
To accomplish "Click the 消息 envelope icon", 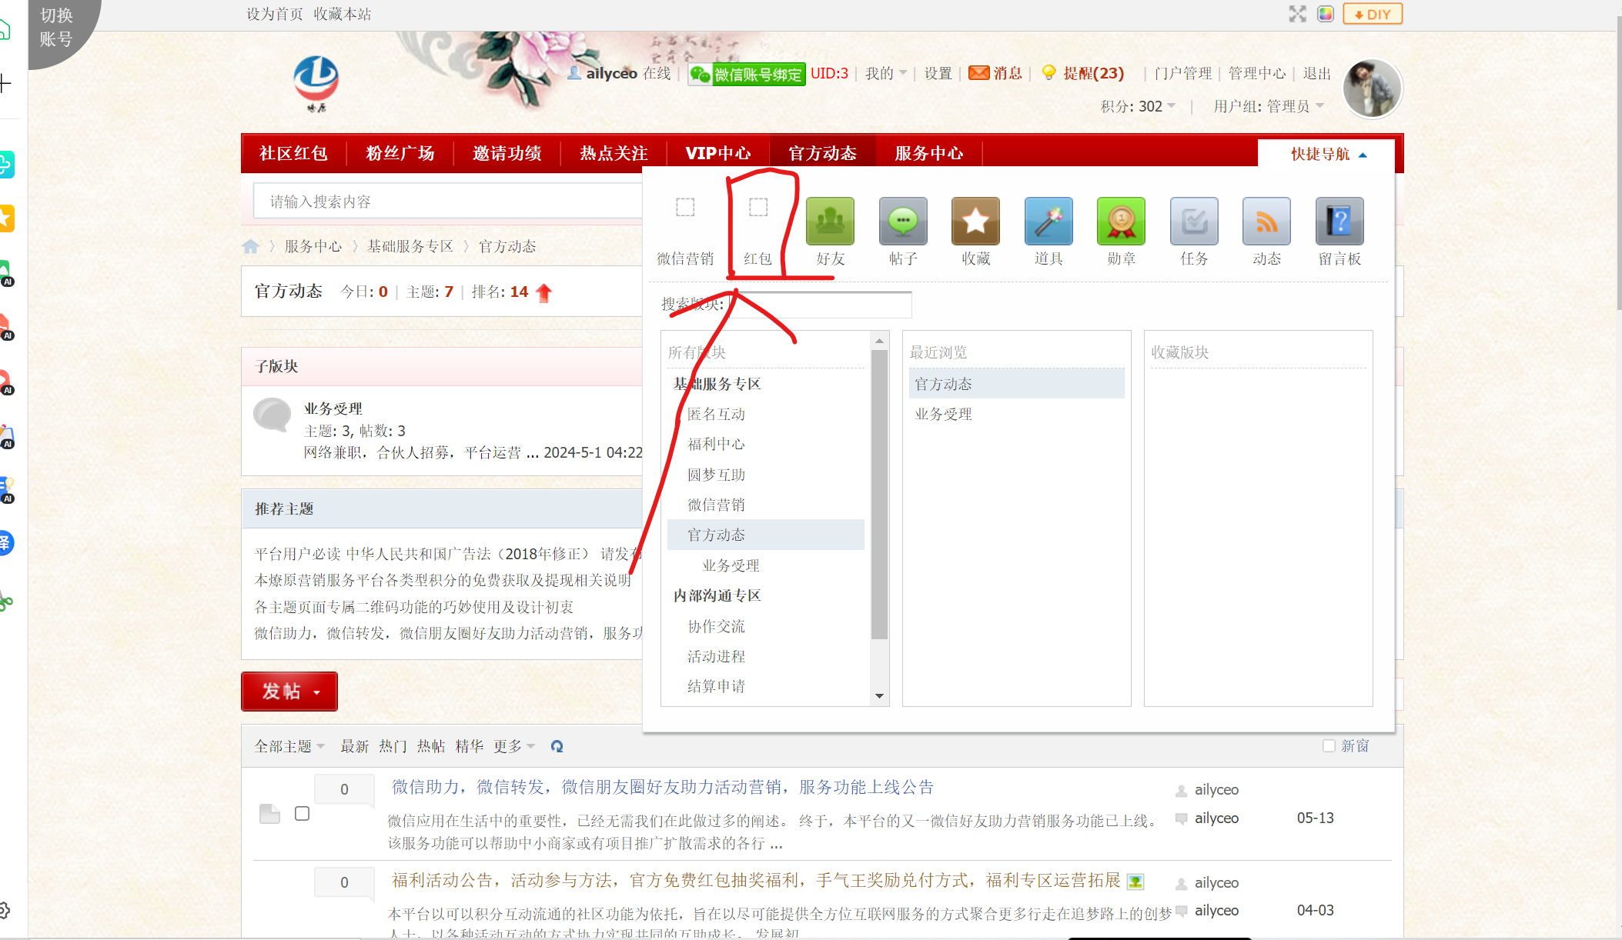I will tap(978, 73).
